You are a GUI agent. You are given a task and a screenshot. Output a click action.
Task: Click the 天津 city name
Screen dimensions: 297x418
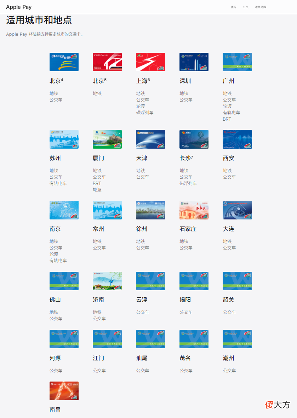[x=142, y=158]
